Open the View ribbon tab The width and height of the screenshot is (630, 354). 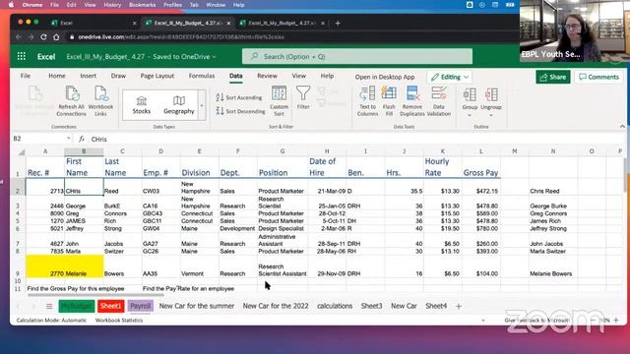298,76
